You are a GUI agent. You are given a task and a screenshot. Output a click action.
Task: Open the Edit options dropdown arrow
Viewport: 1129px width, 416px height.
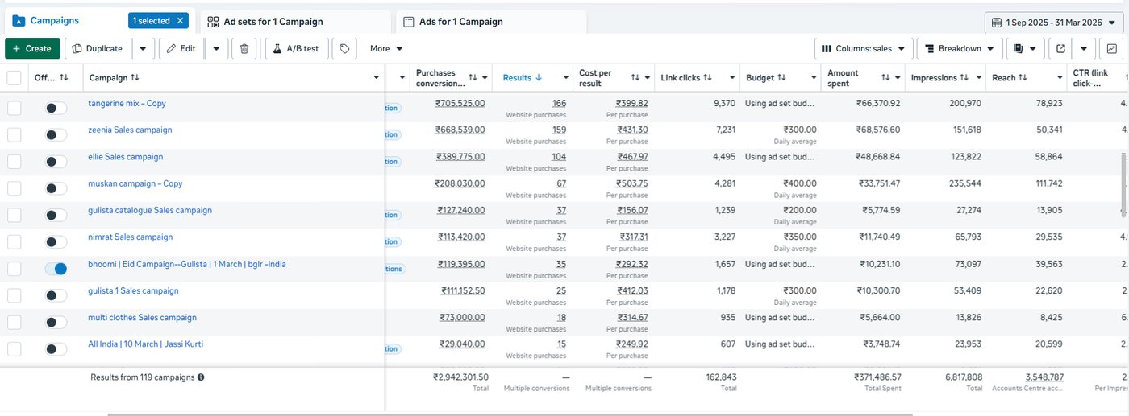[x=216, y=48]
